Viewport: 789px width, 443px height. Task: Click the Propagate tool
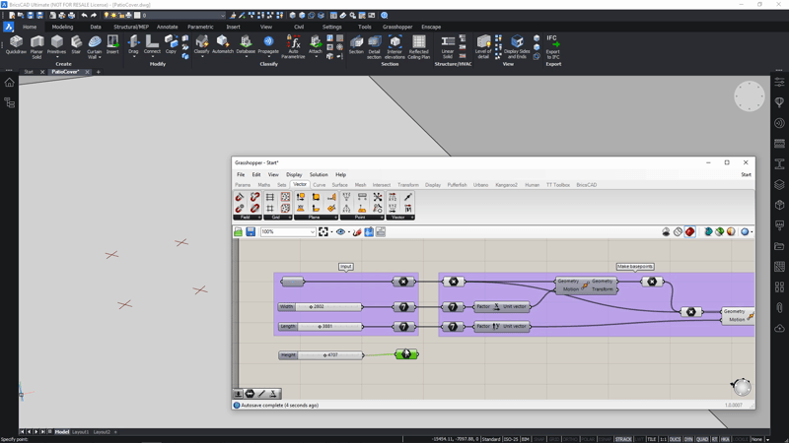(268, 44)
